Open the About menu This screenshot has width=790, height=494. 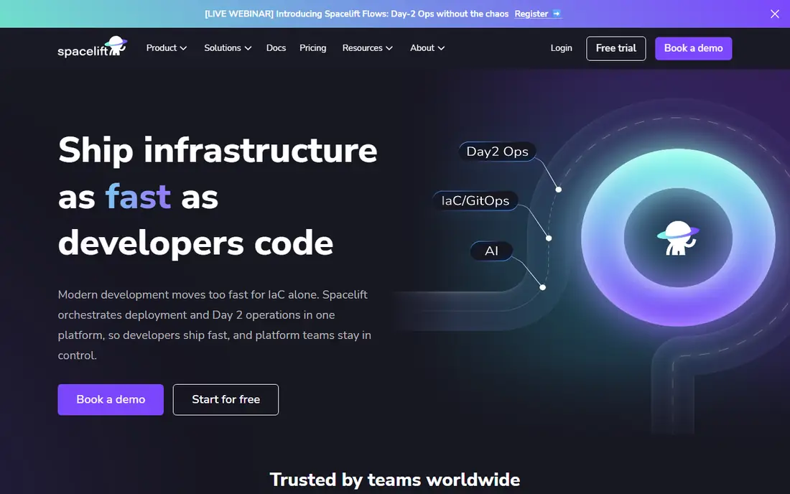click(x=427, y=48)
